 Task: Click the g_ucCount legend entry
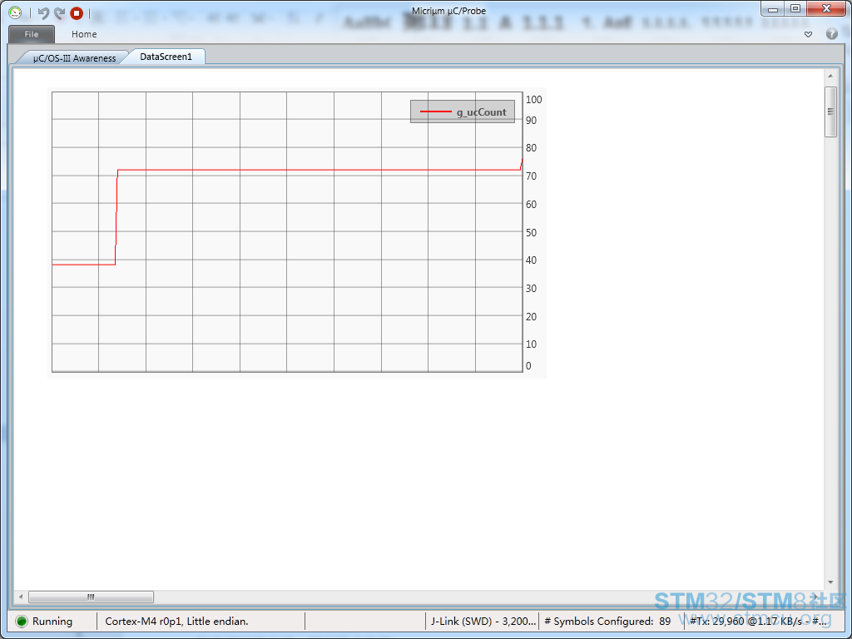pyautogui.click(x=481, y=112)
